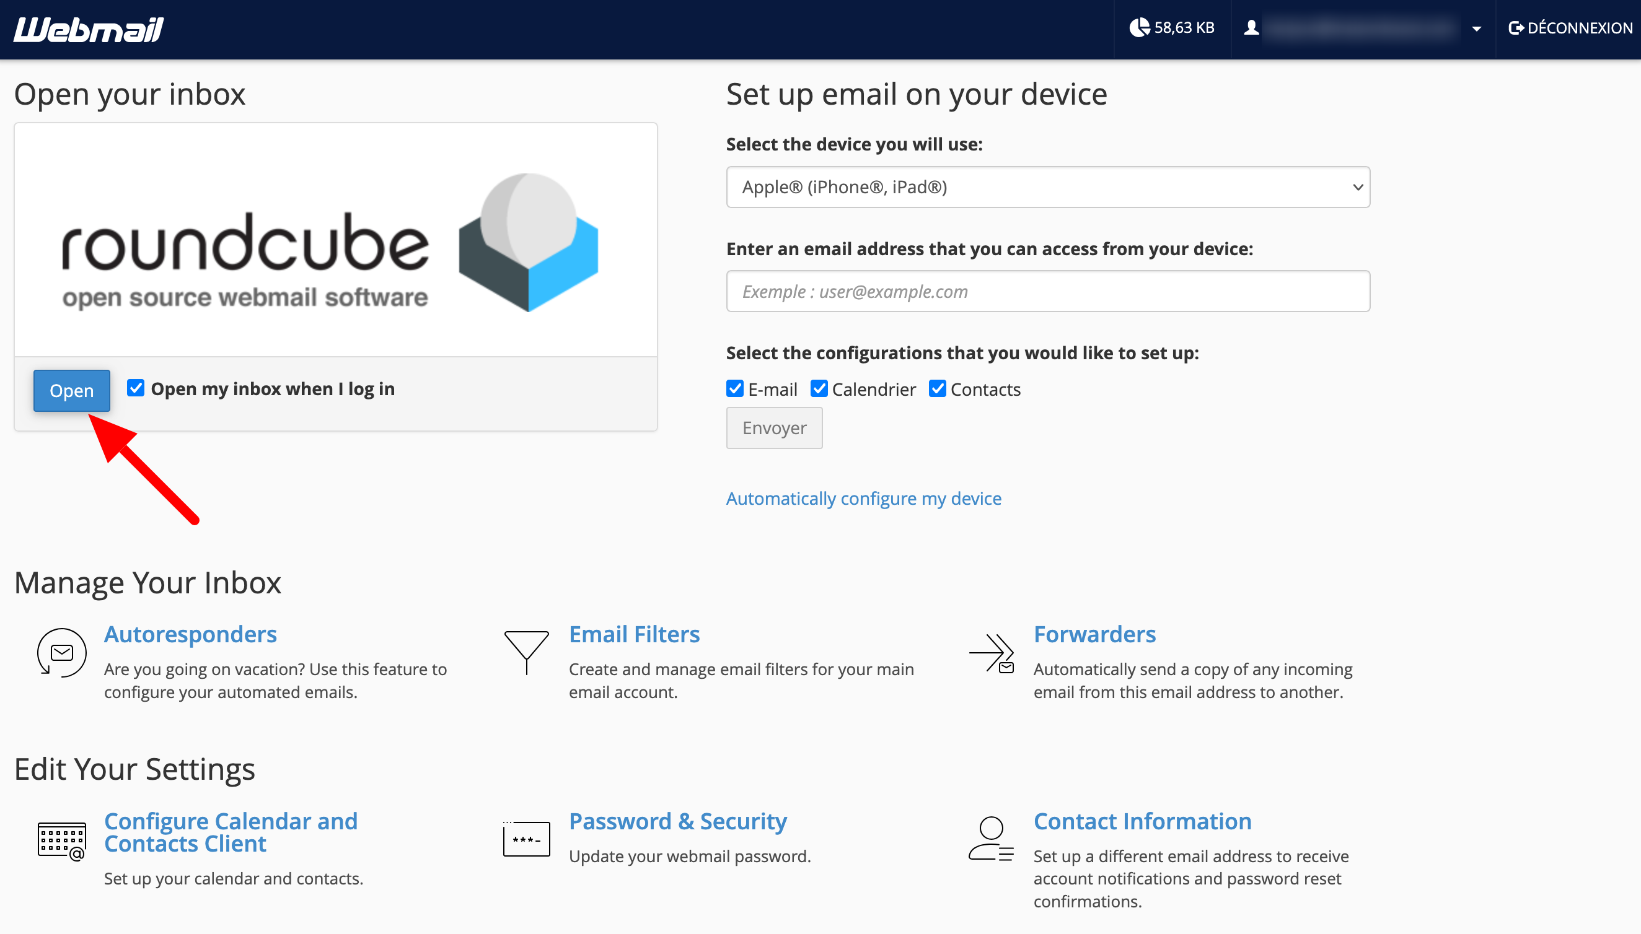Open the Autoresponders link
1641x934 pixels.
pyautogui.click(x=191, y=634)
